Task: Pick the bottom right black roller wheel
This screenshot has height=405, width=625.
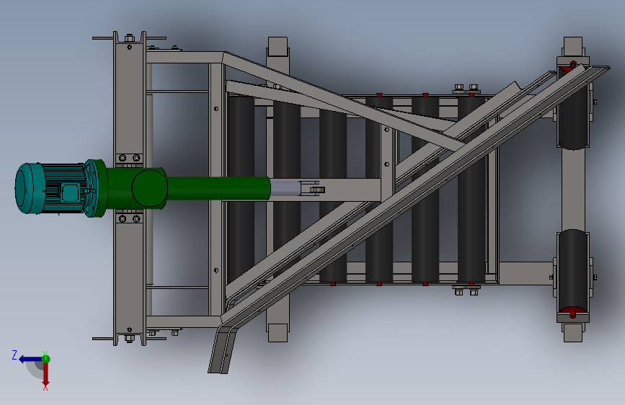Action: point(573,271)
